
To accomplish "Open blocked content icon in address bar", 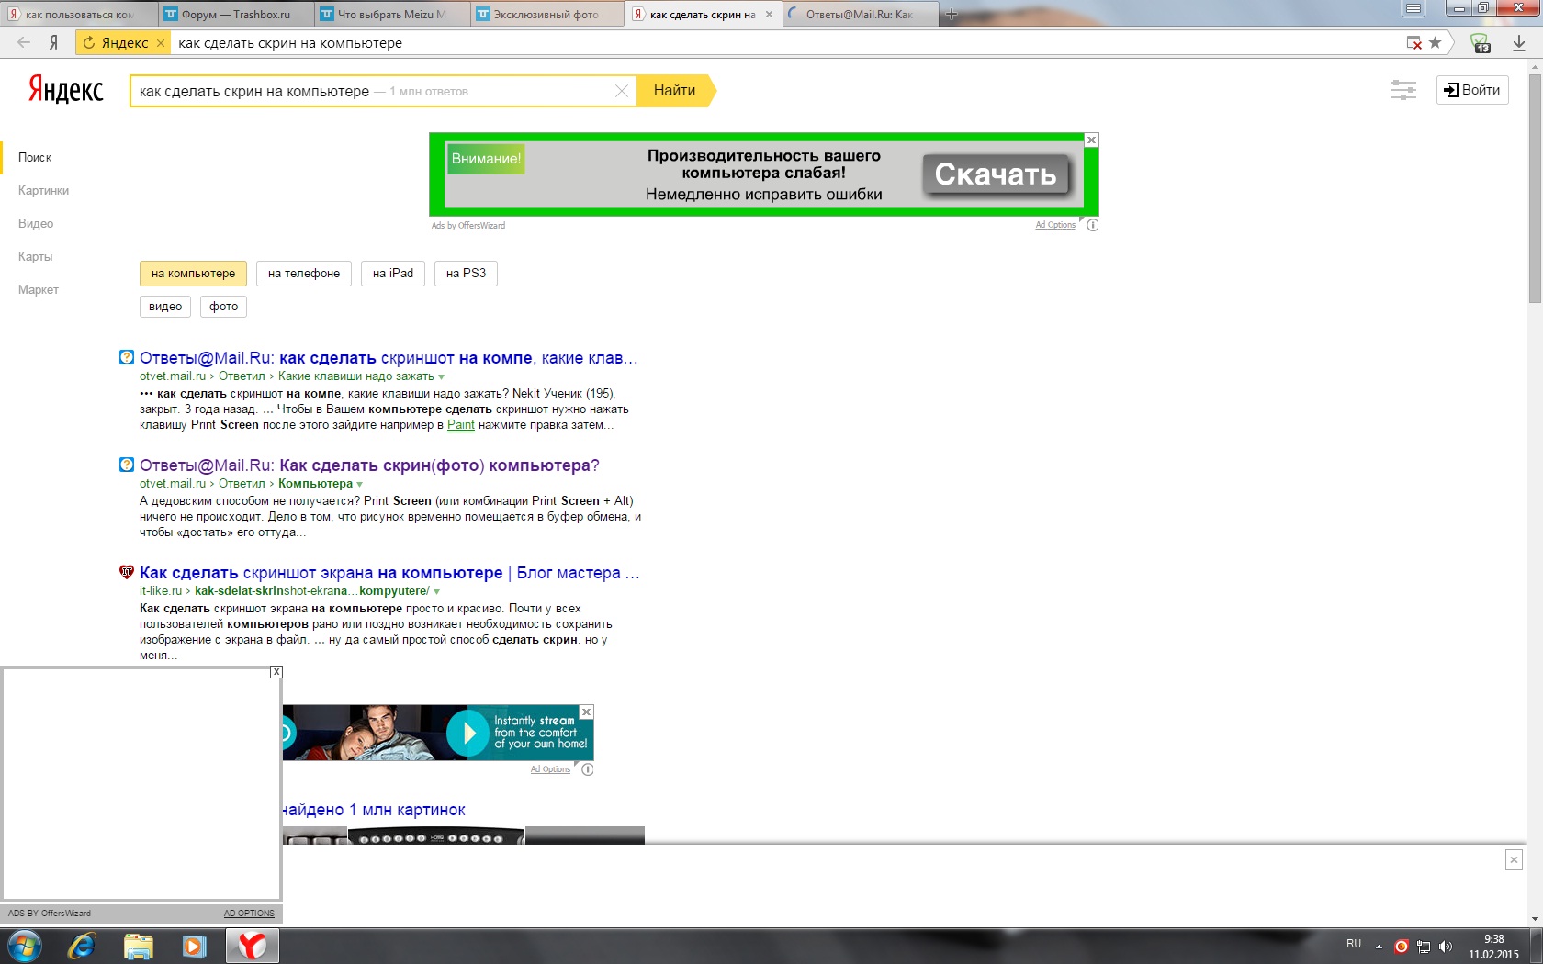I will [x=1414, y=42].
